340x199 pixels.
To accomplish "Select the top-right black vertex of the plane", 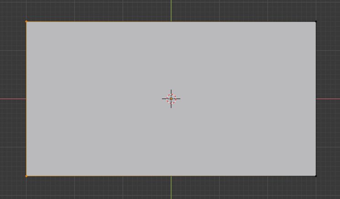I will coord(316,21).
